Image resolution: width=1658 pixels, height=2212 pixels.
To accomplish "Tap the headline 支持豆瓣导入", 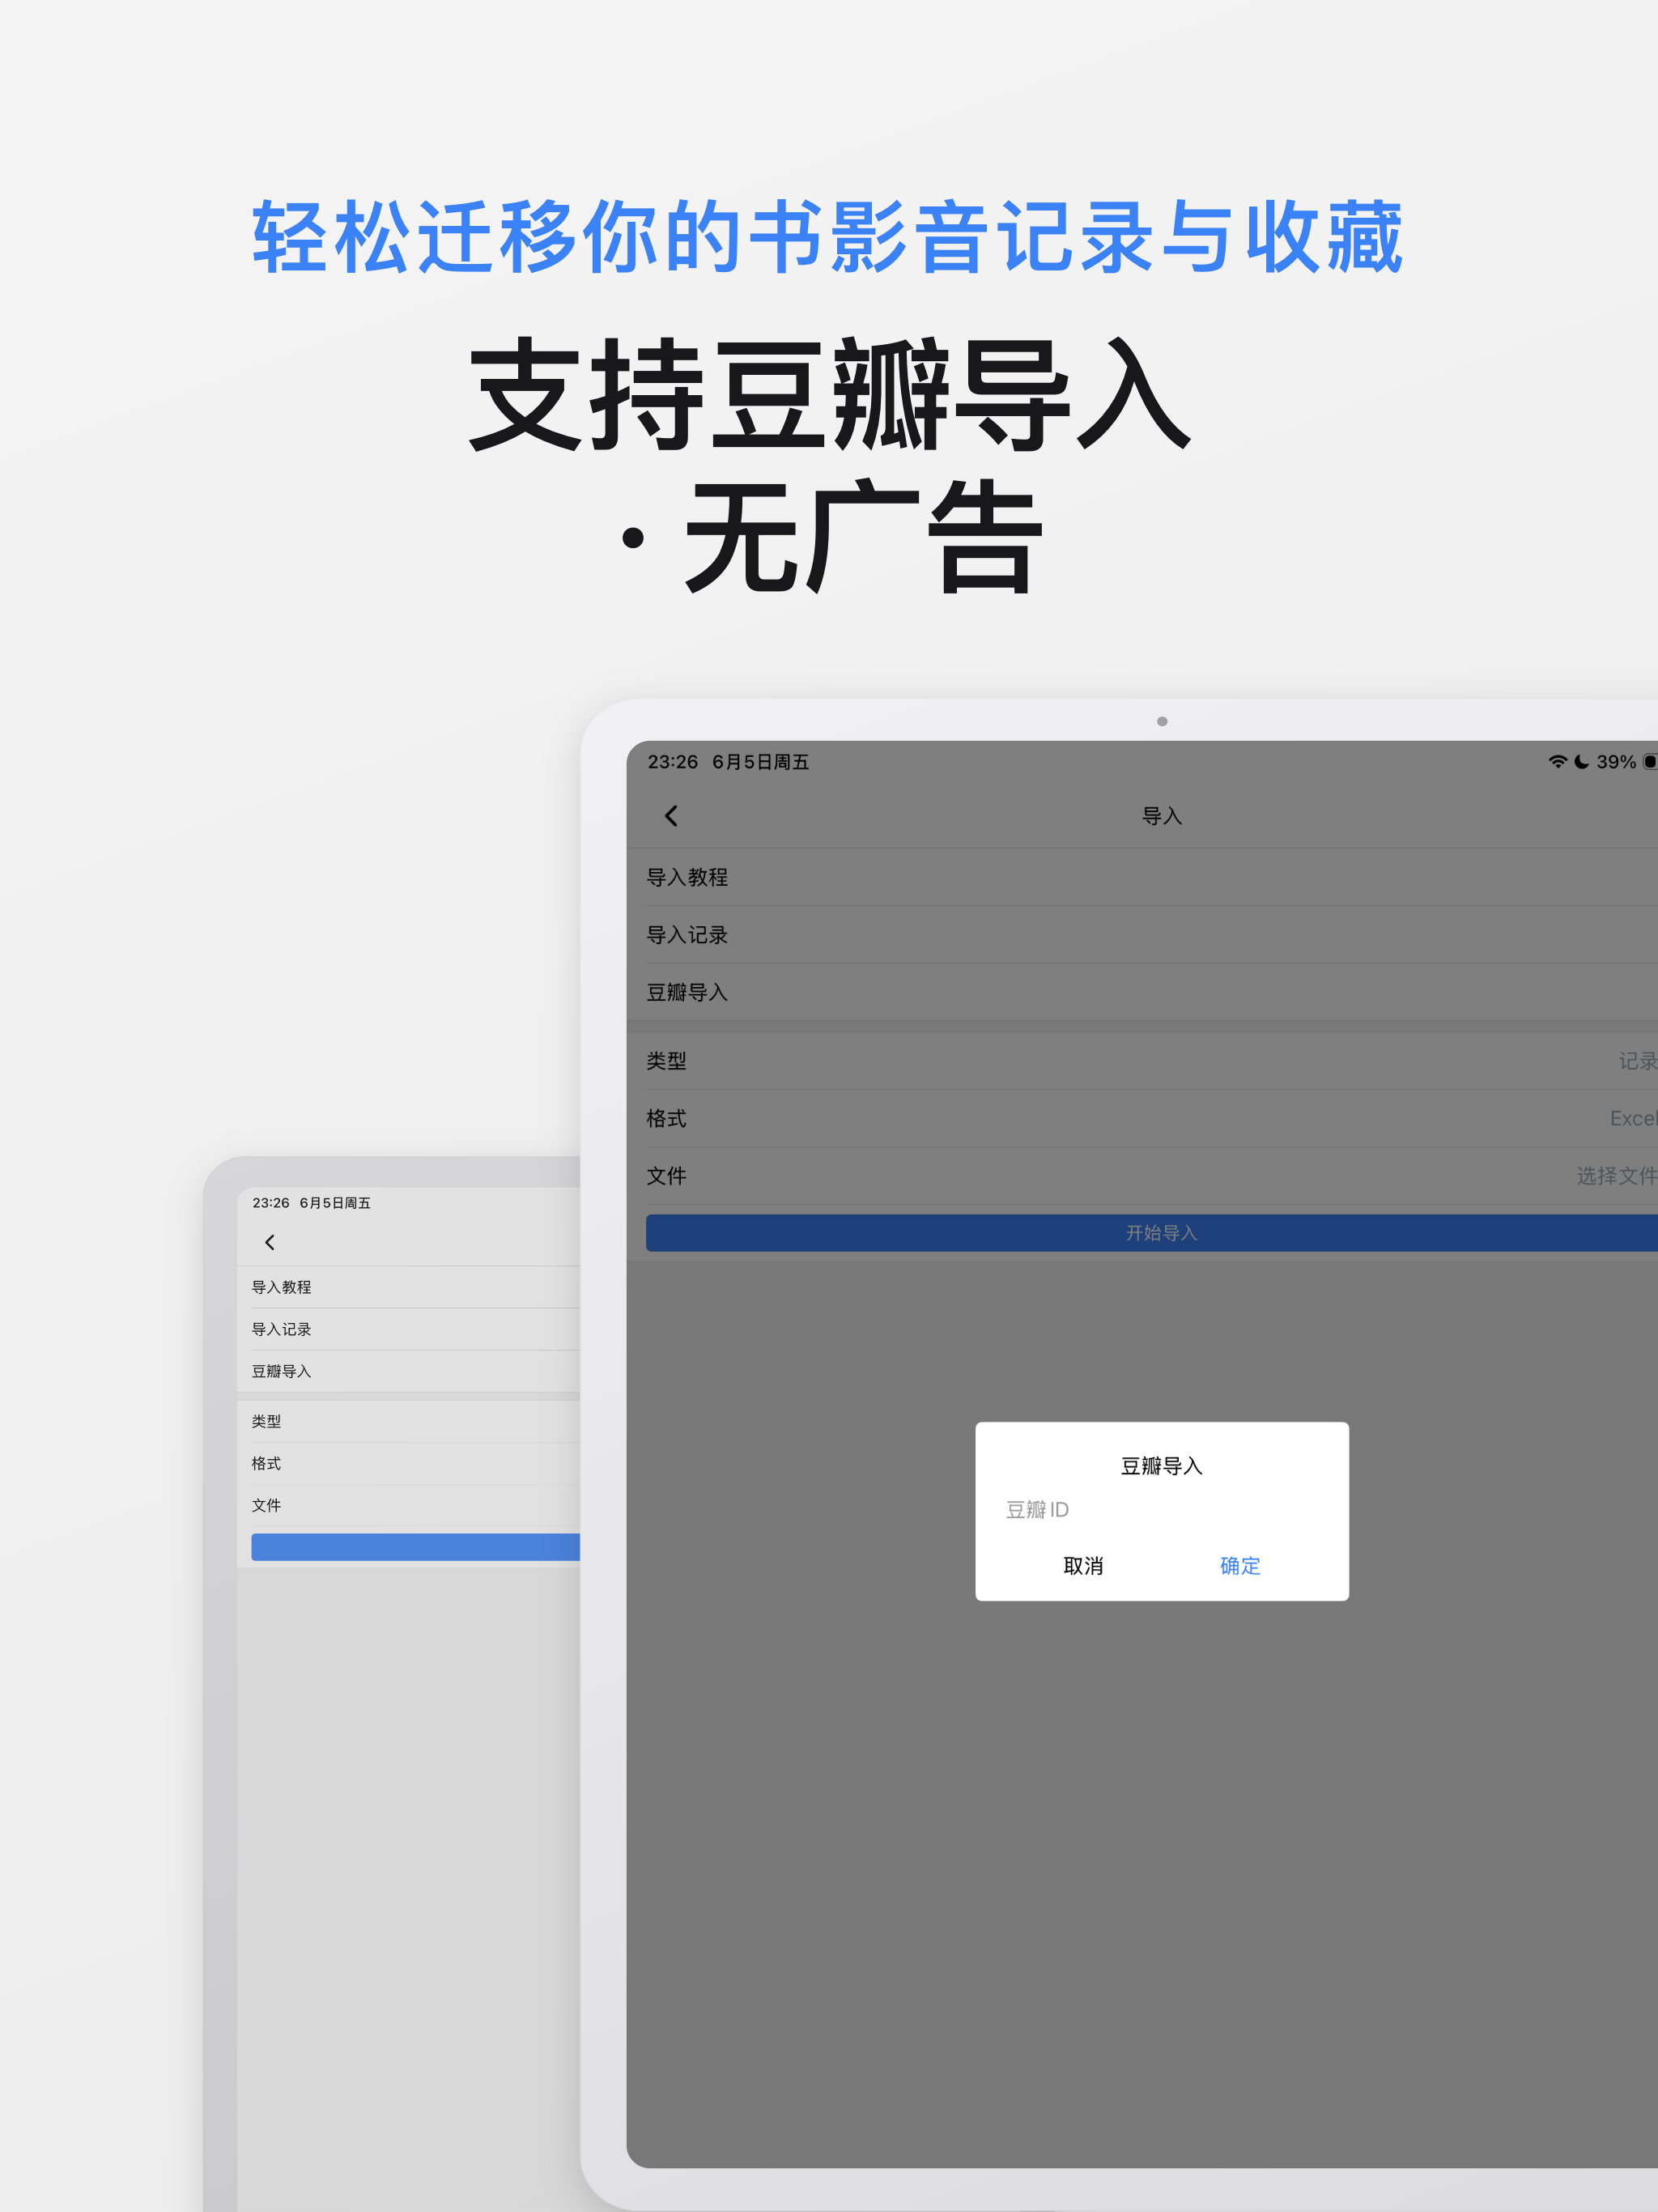I will (829, 394).
